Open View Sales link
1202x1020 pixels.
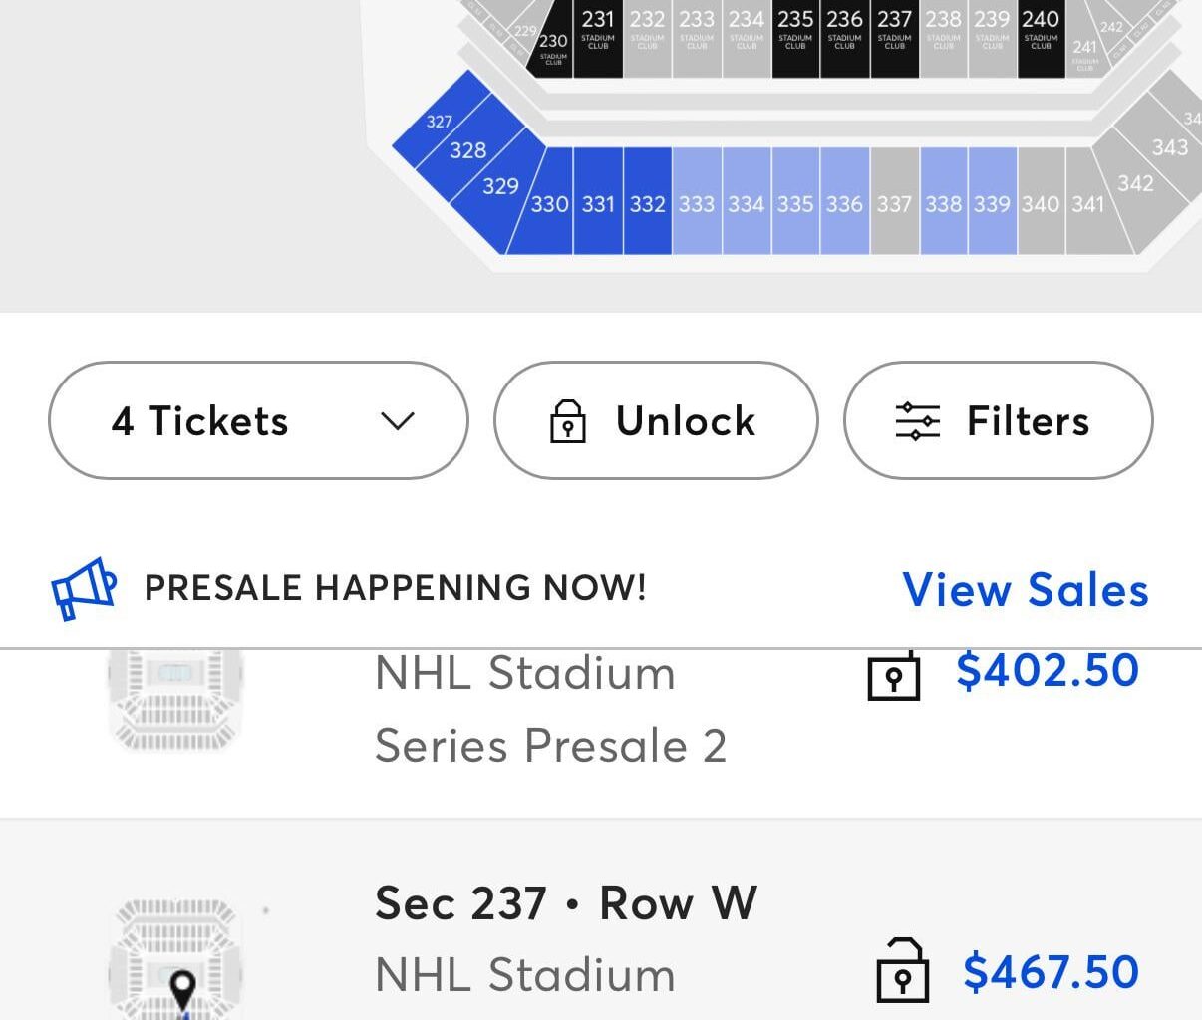tap(1026, 590)
